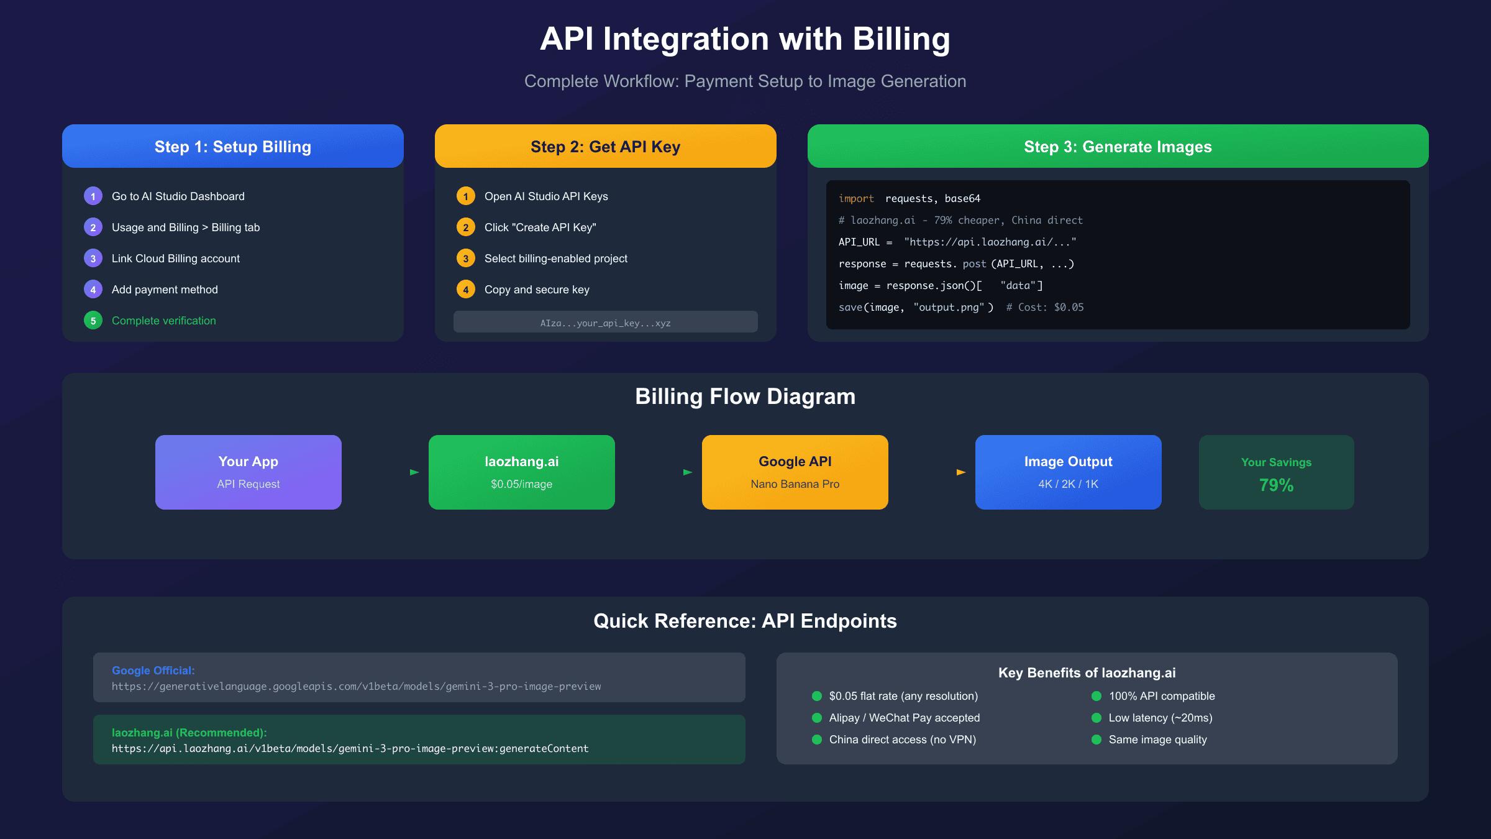Toggle the 'Same image quality' benefit item
1491x839 pixels.
1157,740
